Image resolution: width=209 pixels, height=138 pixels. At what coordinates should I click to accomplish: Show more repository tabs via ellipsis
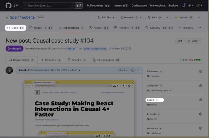tap(199, 28)
